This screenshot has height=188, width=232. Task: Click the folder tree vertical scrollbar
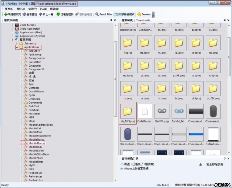click(x=115, y=79)
